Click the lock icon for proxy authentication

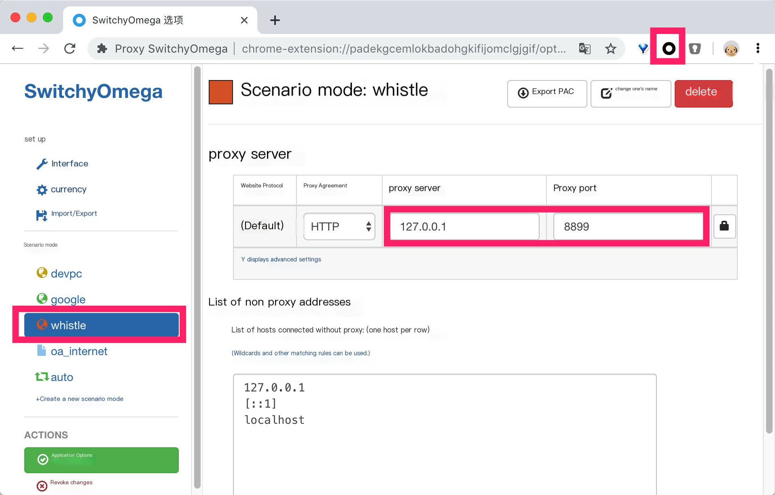click(x=724, y=226)
